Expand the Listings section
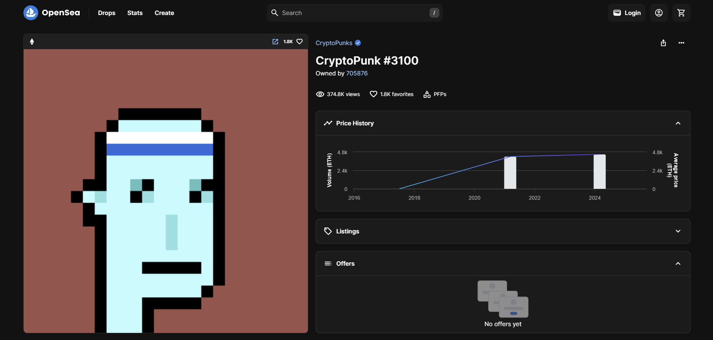The height and width of the screenshot is (340, 713). point(678,231)
